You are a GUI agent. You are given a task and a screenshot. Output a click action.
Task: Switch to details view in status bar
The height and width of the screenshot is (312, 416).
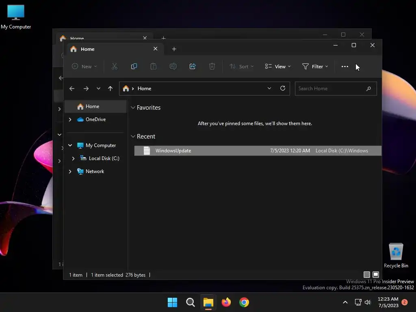[x=367, y=275]
